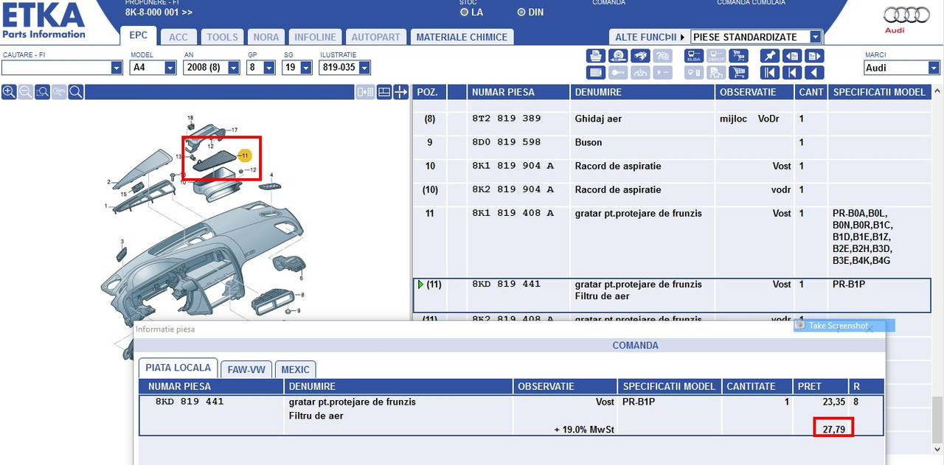The height and width of the screenshot is (465, 944).
Task: Select part number 8K1 819 408 A
Action: (513, 213)
